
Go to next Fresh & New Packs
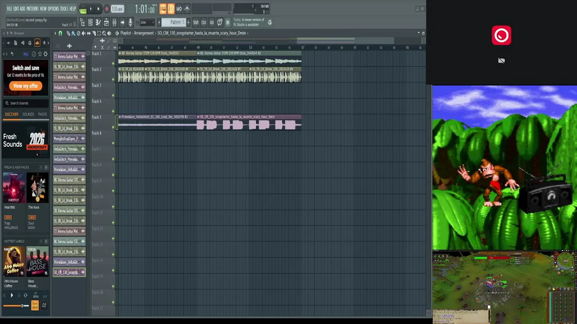(46, 167)
